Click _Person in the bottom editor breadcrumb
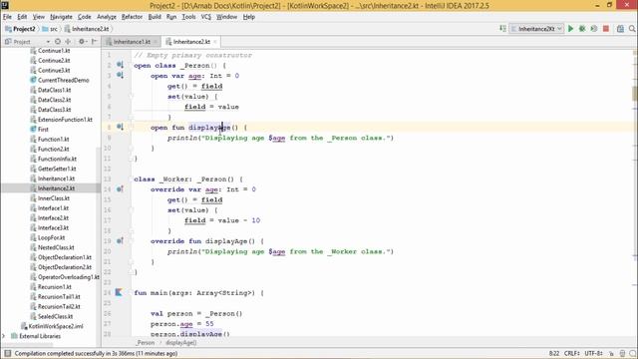The width and height of the screenshot is (638, 359). coord(146,343)
